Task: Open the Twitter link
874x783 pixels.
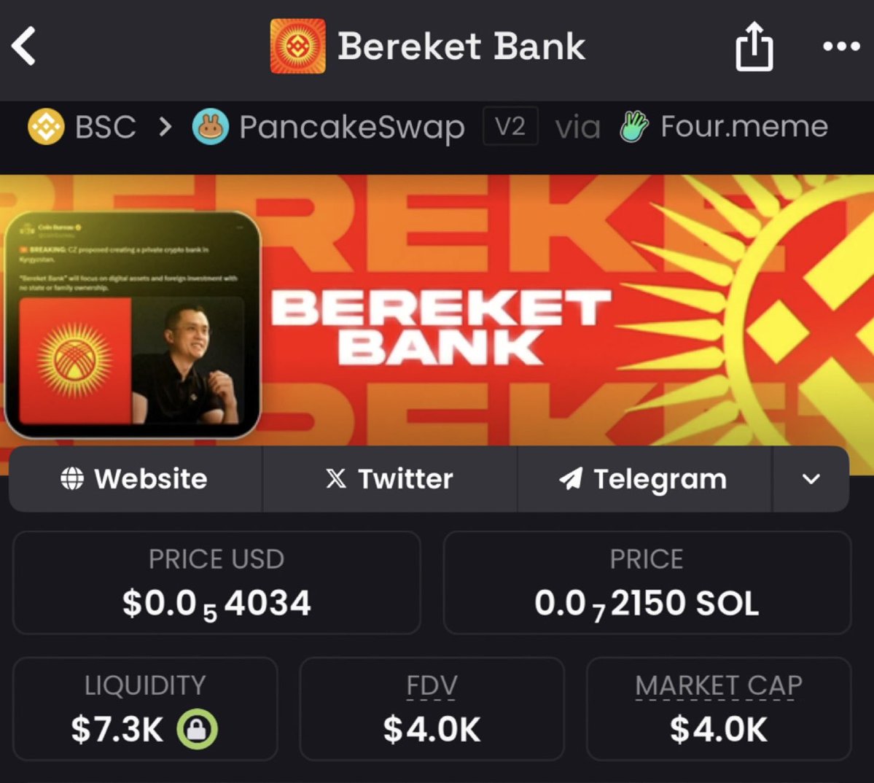Action: point(389,479)
